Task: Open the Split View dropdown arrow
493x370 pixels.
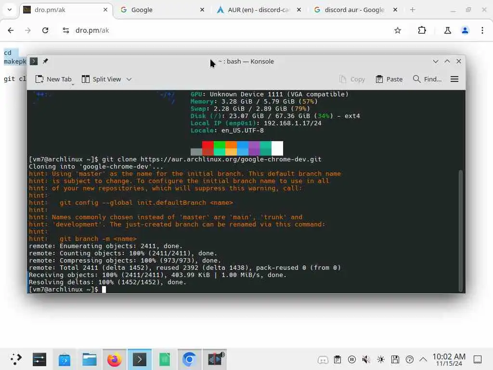Action: [129, 79]
